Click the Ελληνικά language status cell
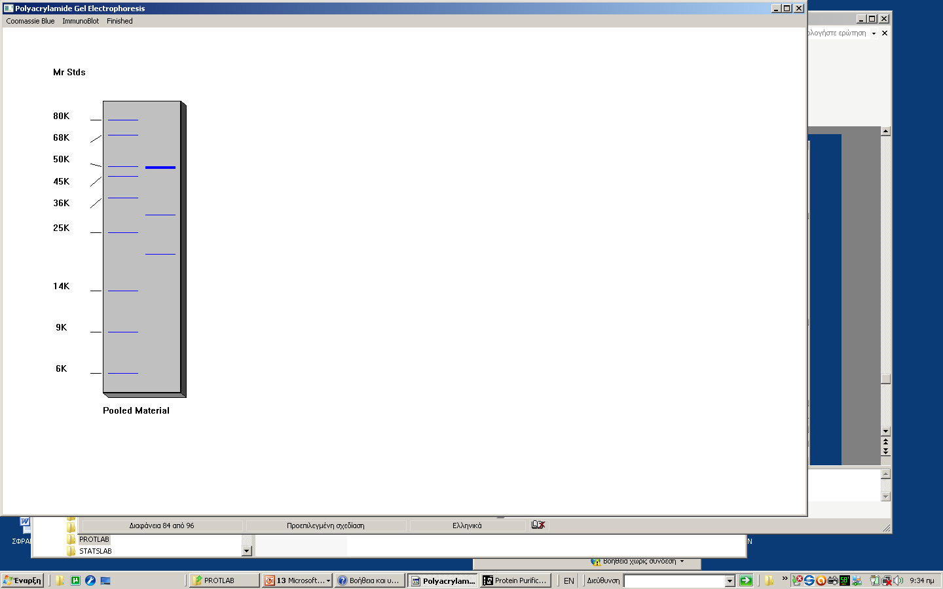The image size is (943, 589). [467, 526]
